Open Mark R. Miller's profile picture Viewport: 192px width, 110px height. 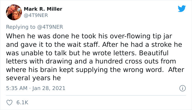pyautogui.click(x=14, y=12)
